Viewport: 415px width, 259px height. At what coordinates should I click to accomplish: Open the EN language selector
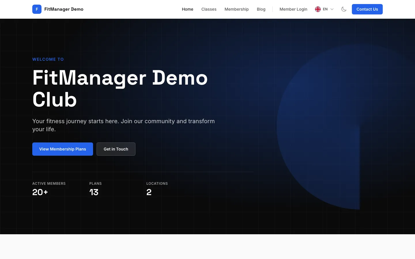[x=325, y=9]
